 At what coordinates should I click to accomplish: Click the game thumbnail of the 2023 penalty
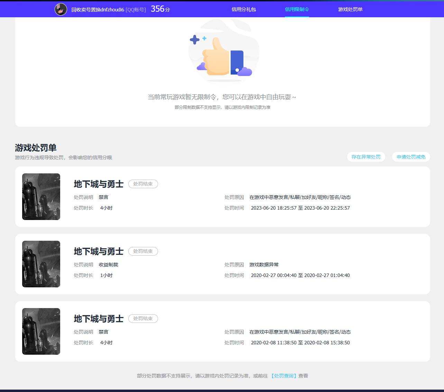[x=41, y=197]
